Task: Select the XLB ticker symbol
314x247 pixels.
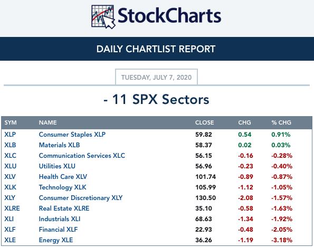Action: point(10,145)
